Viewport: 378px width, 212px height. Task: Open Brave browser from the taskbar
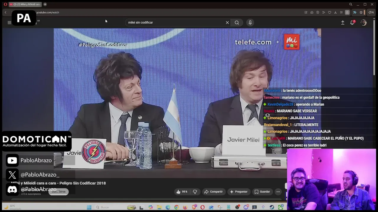[x=194, y=207]
